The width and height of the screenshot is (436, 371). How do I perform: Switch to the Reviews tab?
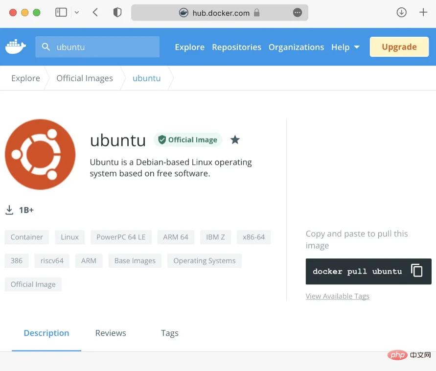tap(111, 333)
